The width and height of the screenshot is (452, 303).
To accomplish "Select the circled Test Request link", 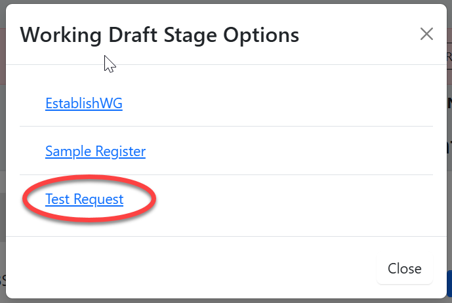I will [x=84, y=199].
